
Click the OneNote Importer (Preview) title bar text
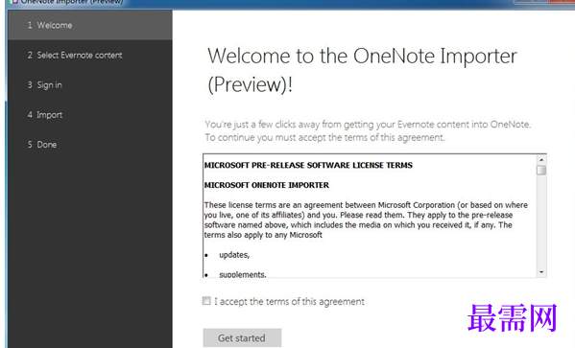pos(72,2)
